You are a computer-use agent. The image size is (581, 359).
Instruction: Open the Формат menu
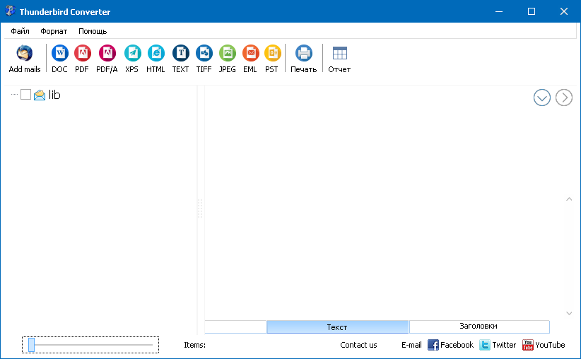coord(54,31)
